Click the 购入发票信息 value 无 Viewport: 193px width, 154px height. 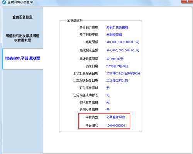(108, 103)
